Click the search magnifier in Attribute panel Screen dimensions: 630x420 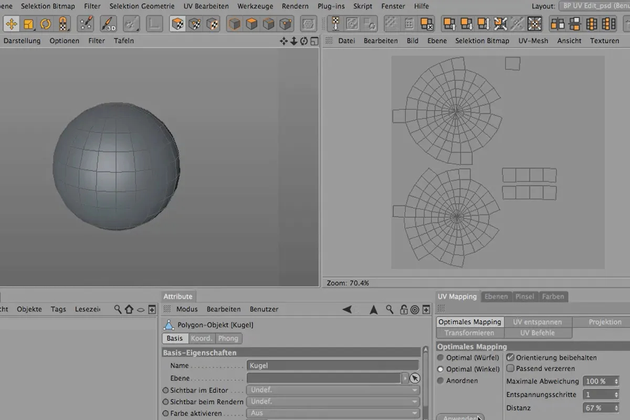coord(389,310)
